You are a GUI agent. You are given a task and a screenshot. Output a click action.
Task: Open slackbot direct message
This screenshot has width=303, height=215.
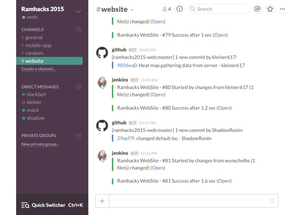pos(34,94)
